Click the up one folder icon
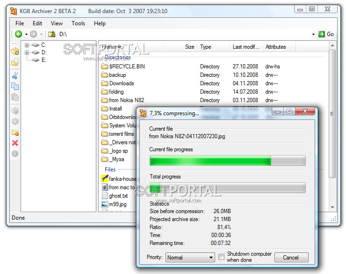Image resolution: width=346 pixels, height=274 pixels. coord(51,34)
